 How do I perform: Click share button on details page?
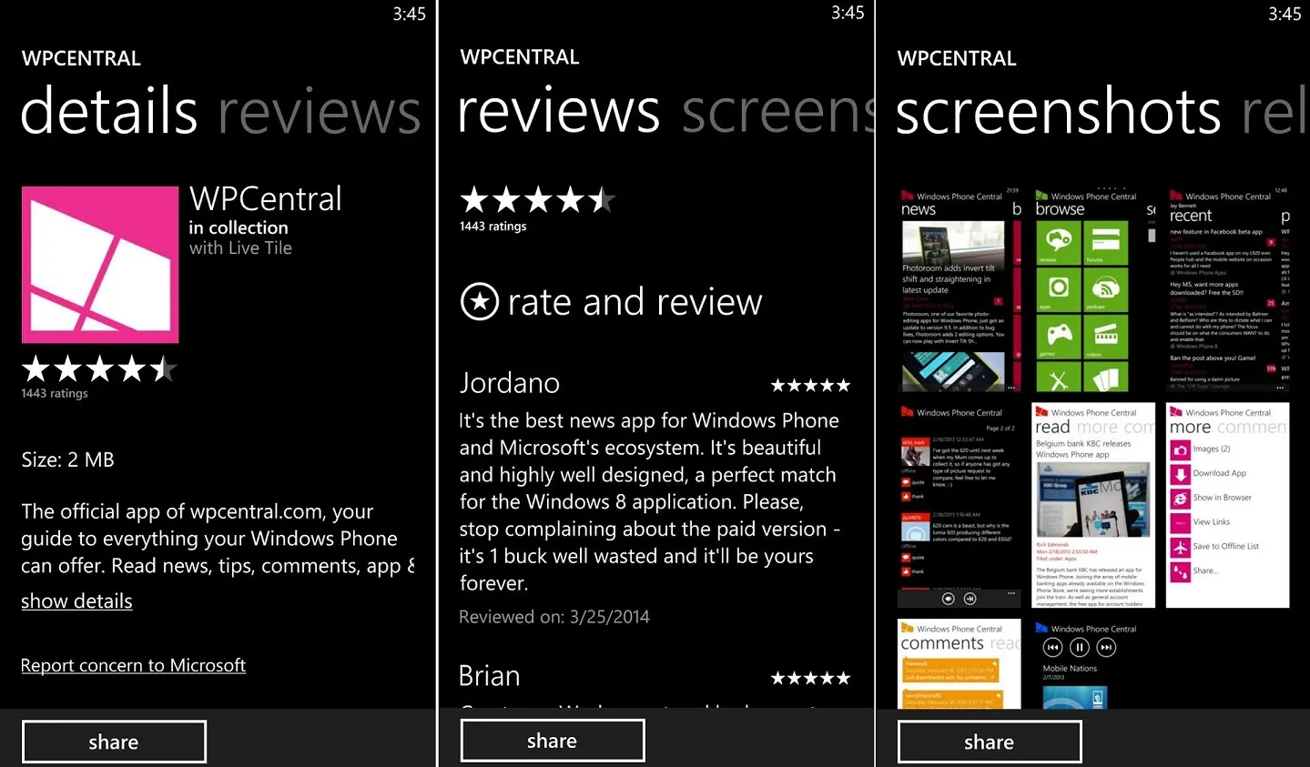pos(114,742)
